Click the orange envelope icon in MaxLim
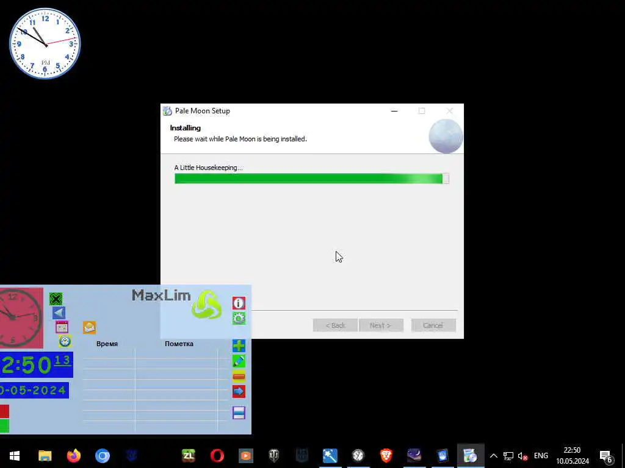 [x=89, y=327]
